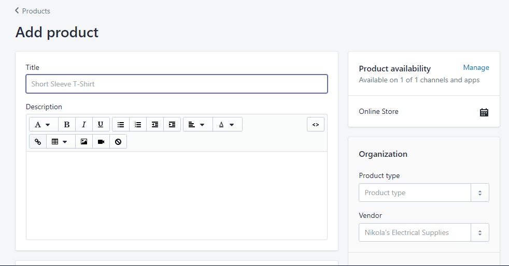The image size is (509, 266).
Task: Open the Vendor selector arrows
Action: pos(480,233)
